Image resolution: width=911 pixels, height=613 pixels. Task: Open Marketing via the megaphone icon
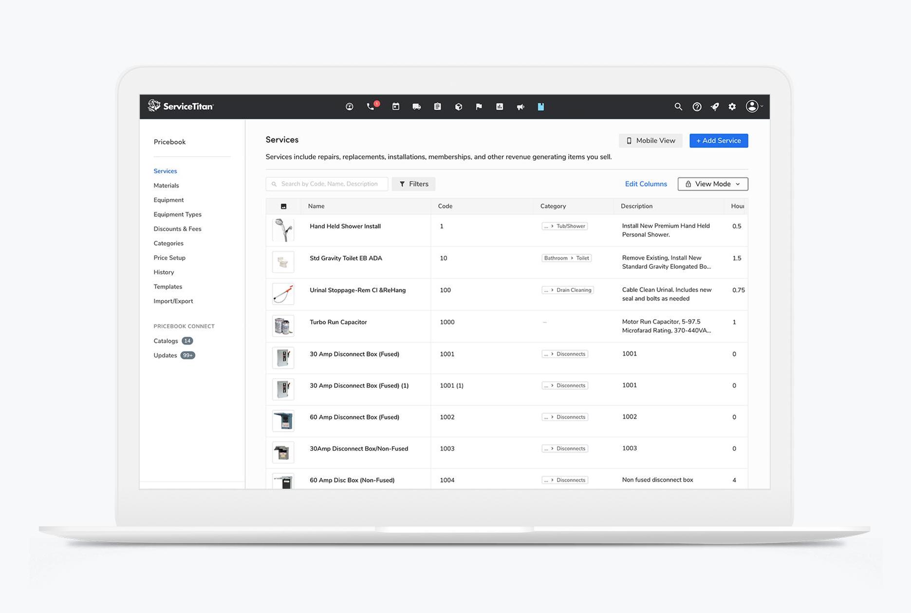(x=521, y=106)
